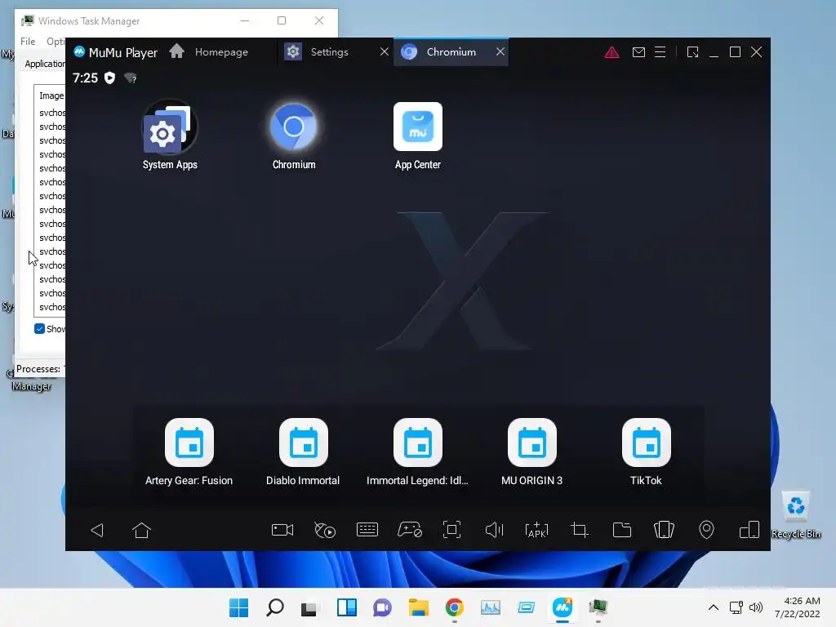The image size is (836, 627).
Task: Open Options menu in Task Manager
Action: (x=55, y=42)
